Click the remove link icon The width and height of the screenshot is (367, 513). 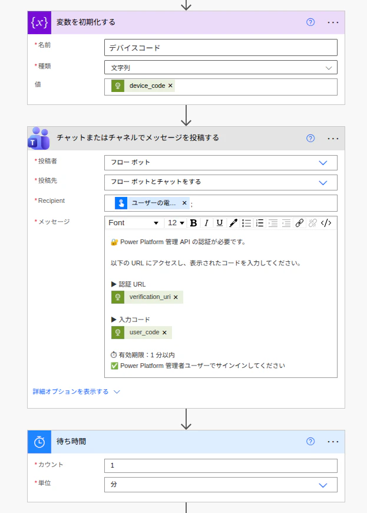pyautogui.click(x=313, y=223)
